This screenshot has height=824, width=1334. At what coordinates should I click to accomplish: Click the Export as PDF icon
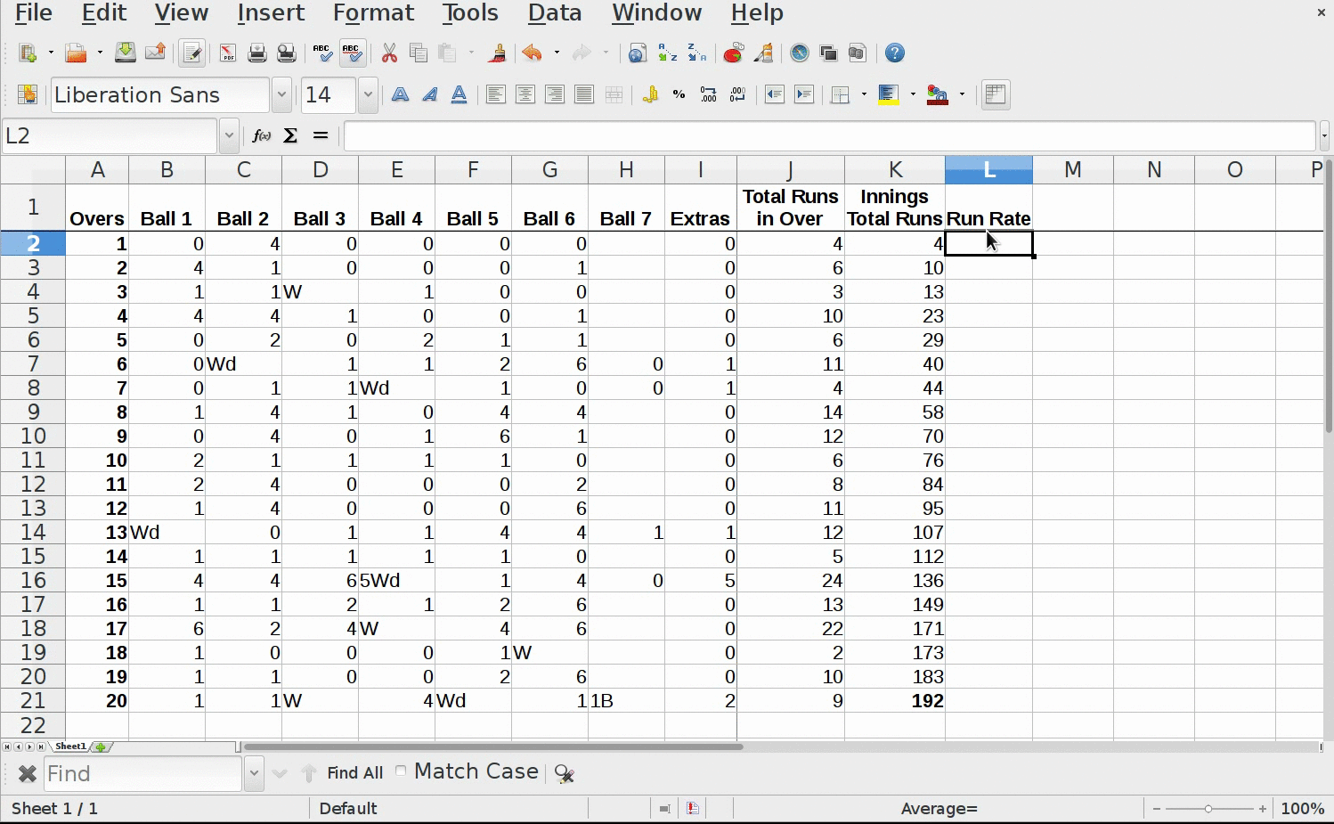click(228, 53)
